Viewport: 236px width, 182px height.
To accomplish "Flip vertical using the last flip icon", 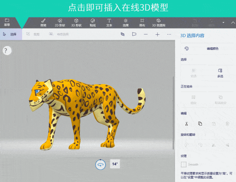I will point(228,145).
